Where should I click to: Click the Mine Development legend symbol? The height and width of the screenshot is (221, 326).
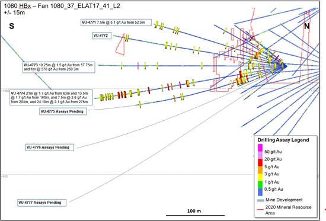point(261,200)
